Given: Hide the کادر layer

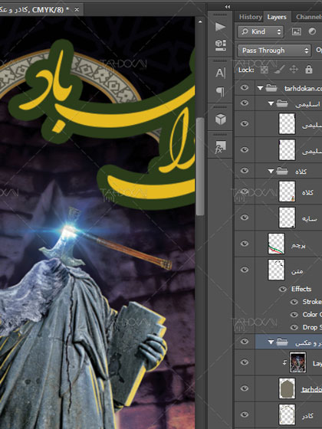Looking at the screenshot, I should [245, 414].
